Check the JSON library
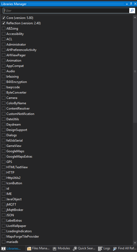The height and width of the screenshot is (252, 137). [3, 215]
